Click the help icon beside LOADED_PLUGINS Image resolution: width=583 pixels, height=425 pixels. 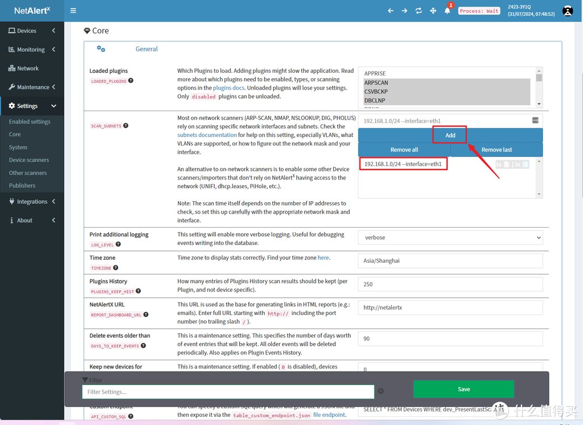(x=131, y=81)
